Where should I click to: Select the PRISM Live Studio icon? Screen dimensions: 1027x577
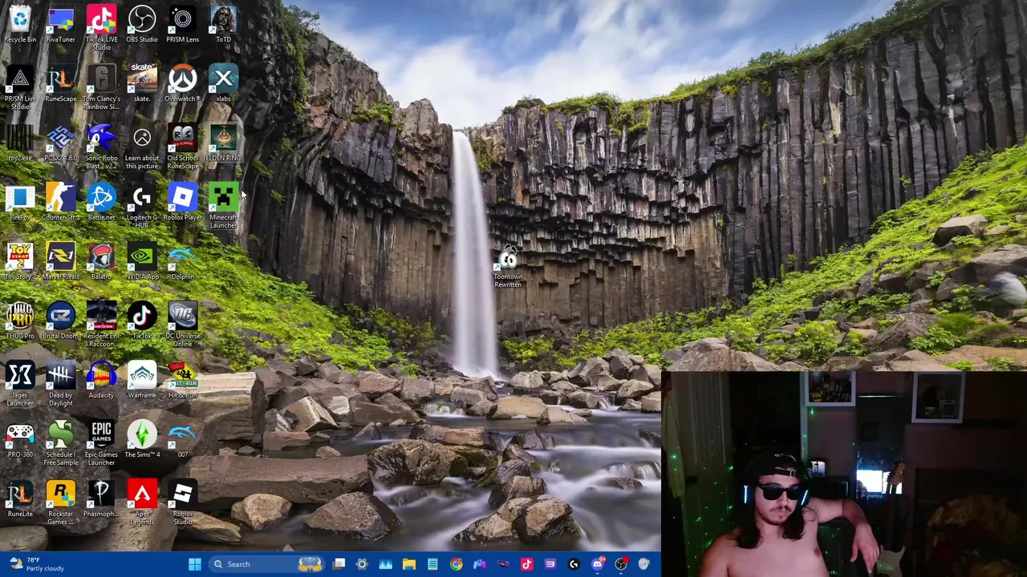point(20,87)
